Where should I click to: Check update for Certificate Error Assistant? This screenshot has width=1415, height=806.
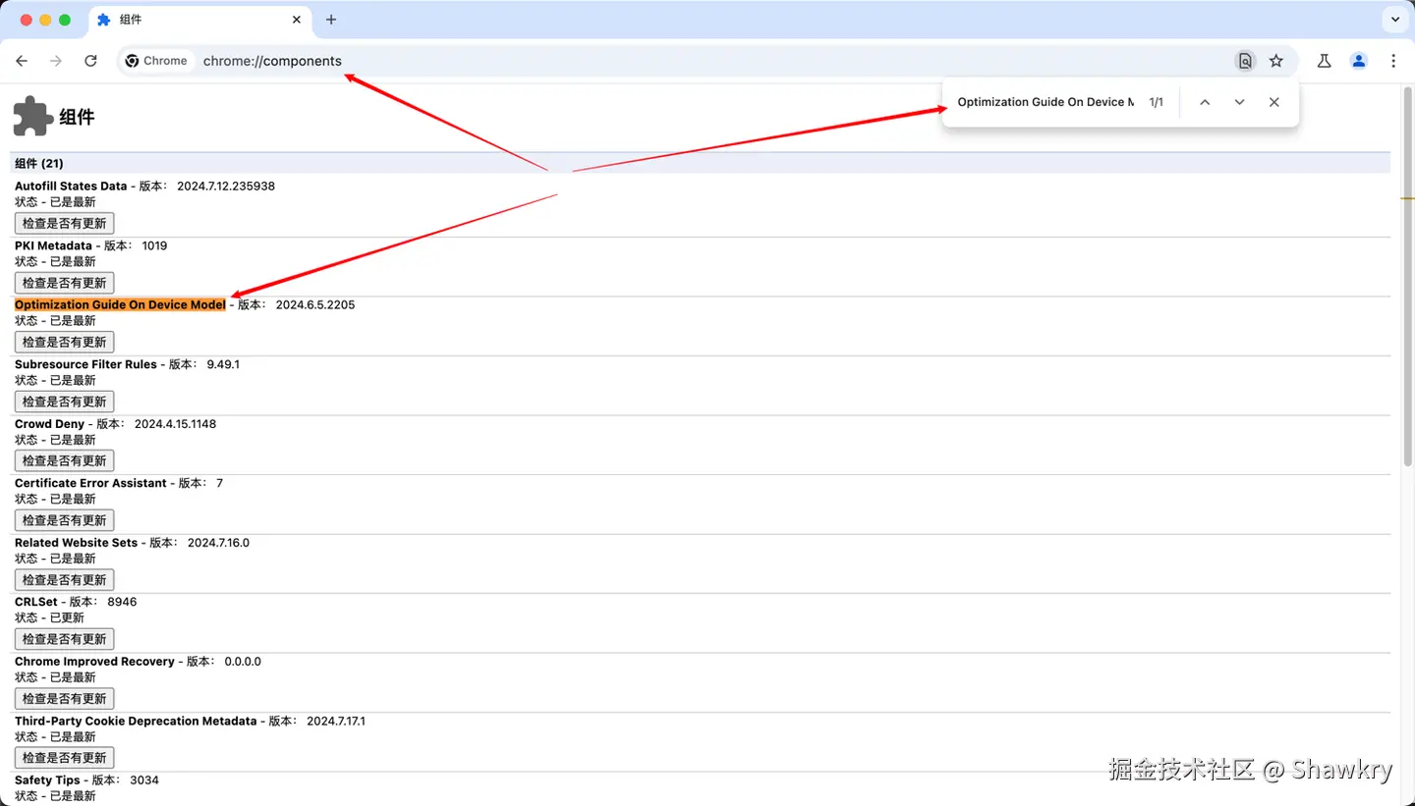coord(65,520)
